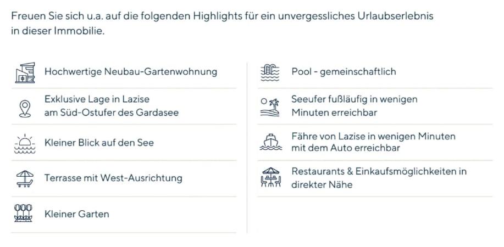504x247 pixels.
Task: Click the restaurant table umbrella icon
Action: tap(270, 178)
